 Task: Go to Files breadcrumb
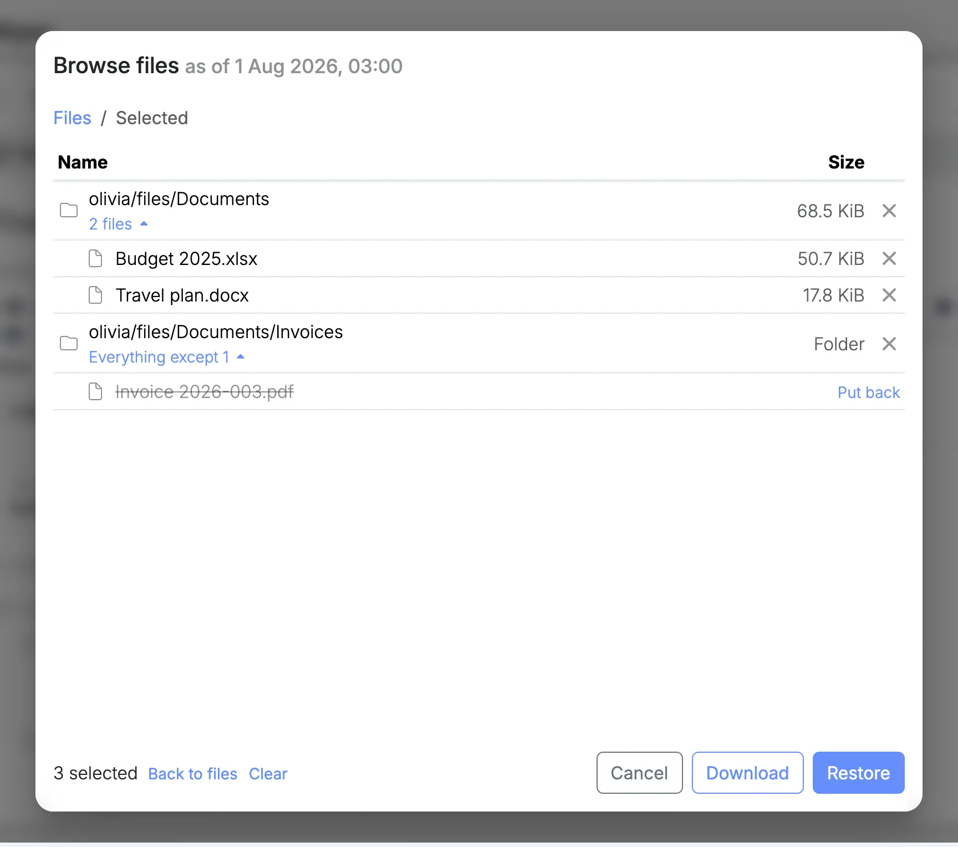[72, 118]
